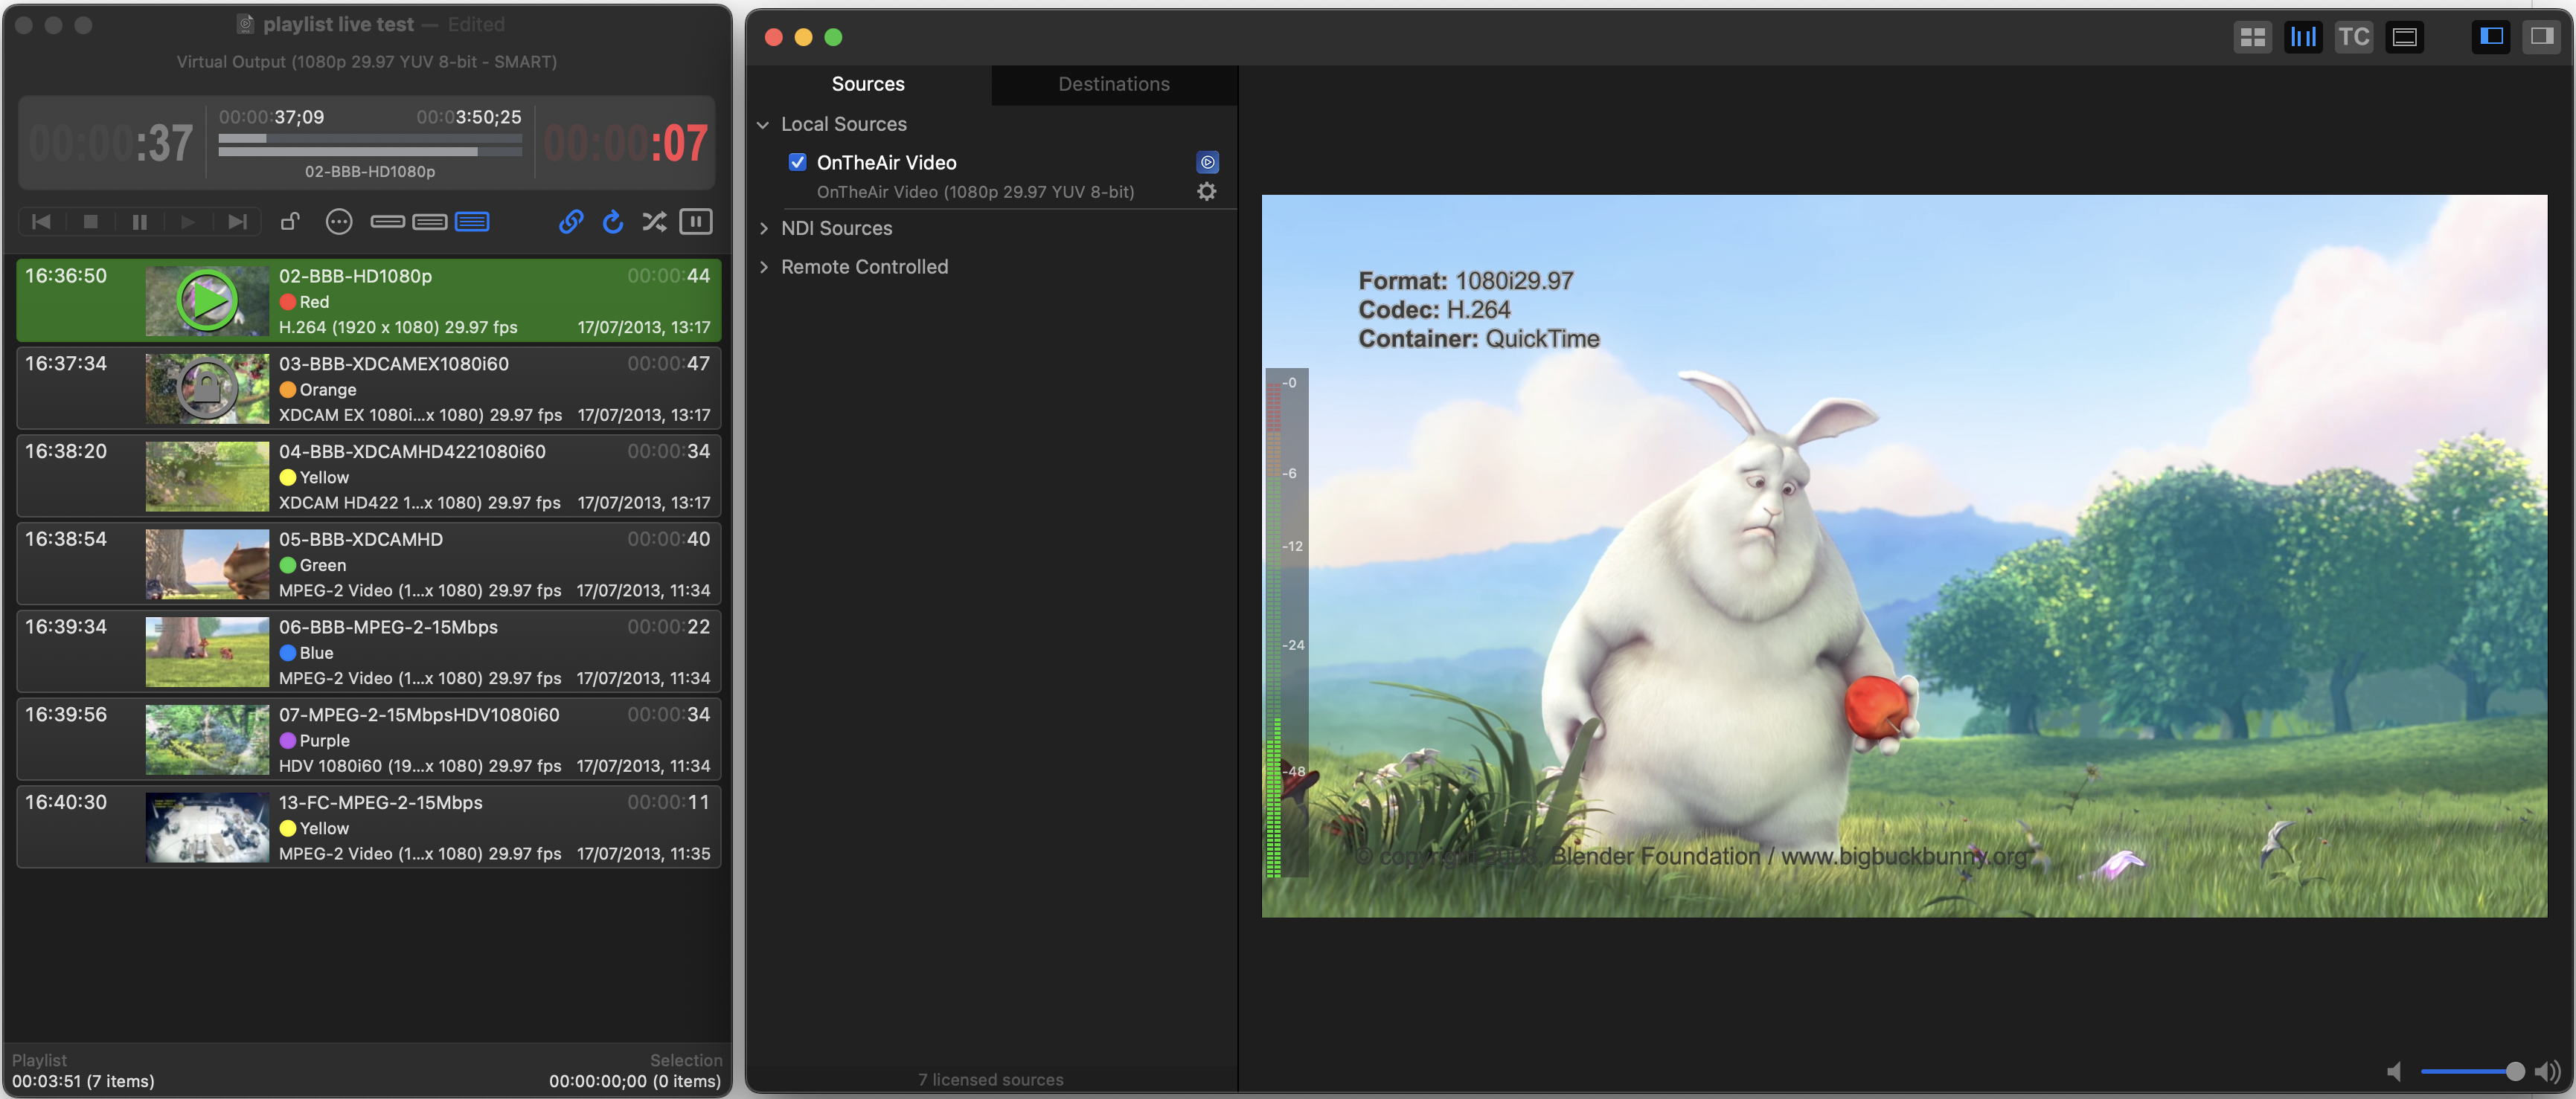2576x1099 pixels.
Task: Click the Purple color label dot
Action: point(288,741)
